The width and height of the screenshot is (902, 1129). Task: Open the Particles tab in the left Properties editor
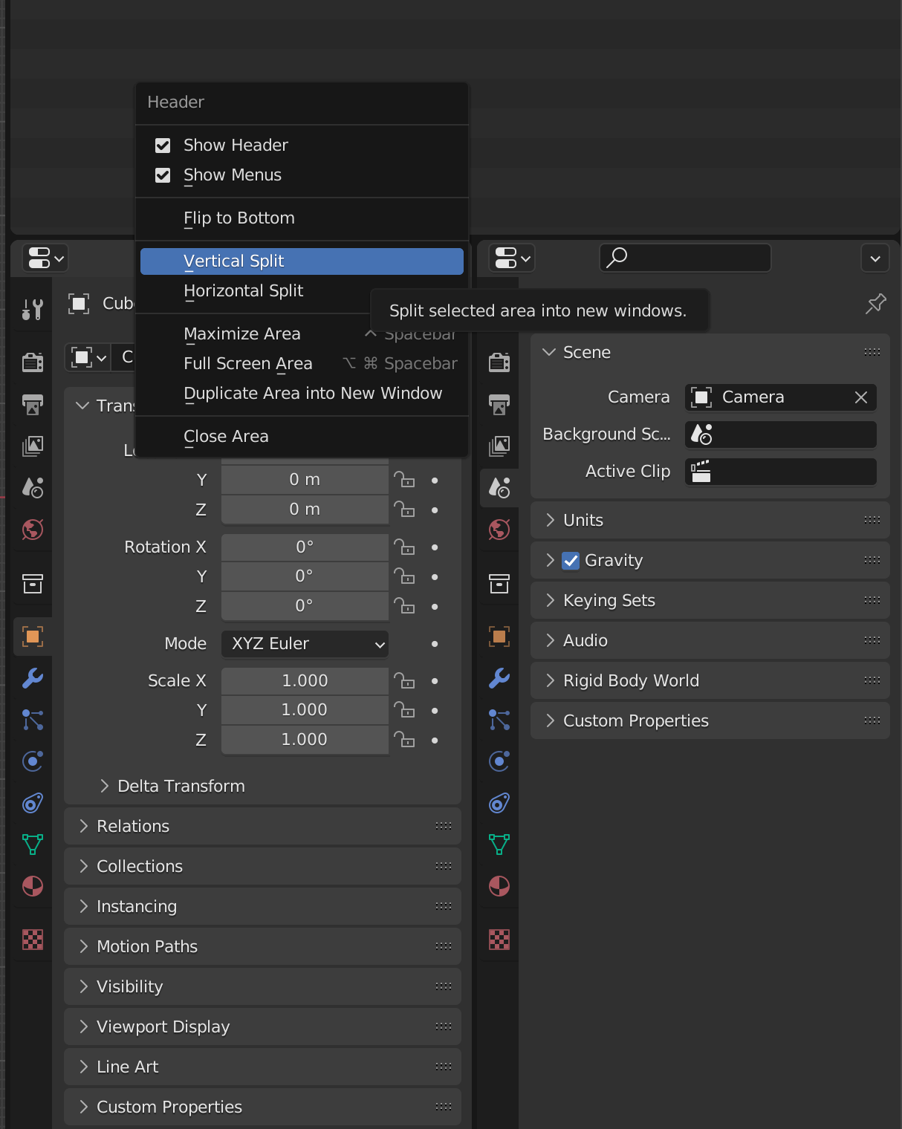[33, 720]
